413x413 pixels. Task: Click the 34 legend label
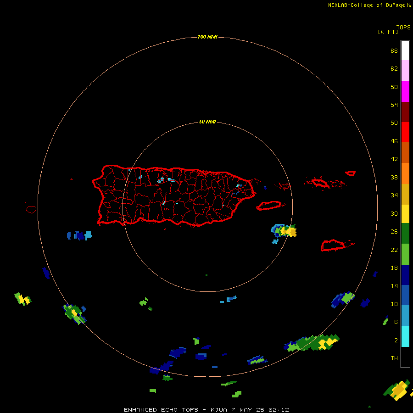pos(394,195)
